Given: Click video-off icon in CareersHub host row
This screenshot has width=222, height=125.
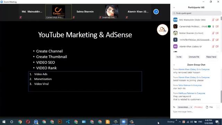Looking at the screenshot, I should pos(217,26).
